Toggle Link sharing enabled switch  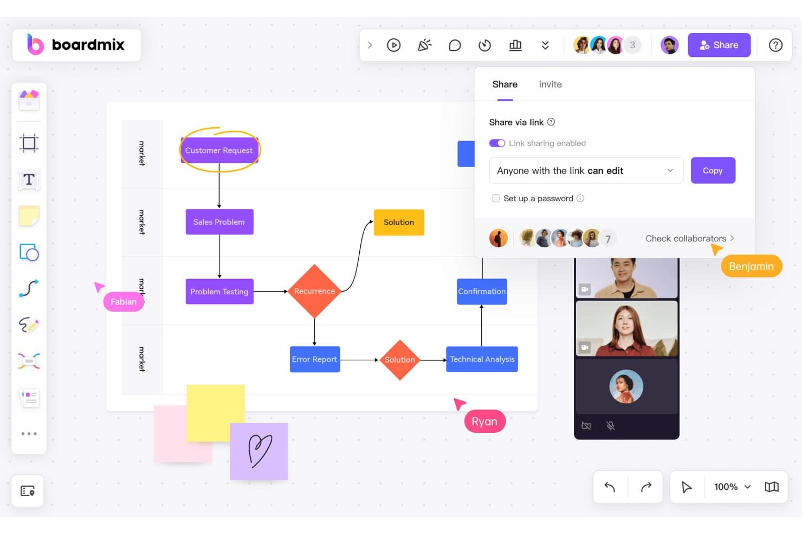[497, 143]
